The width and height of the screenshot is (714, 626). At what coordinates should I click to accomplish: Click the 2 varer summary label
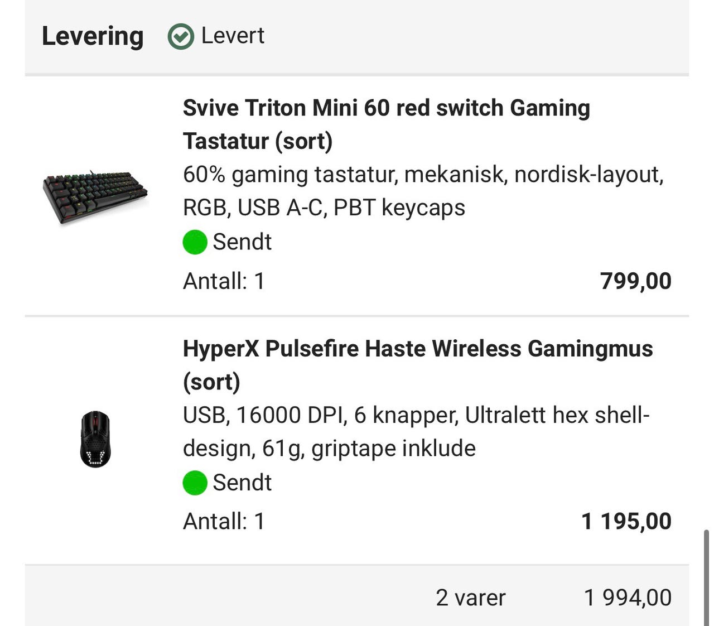[471, 597]
